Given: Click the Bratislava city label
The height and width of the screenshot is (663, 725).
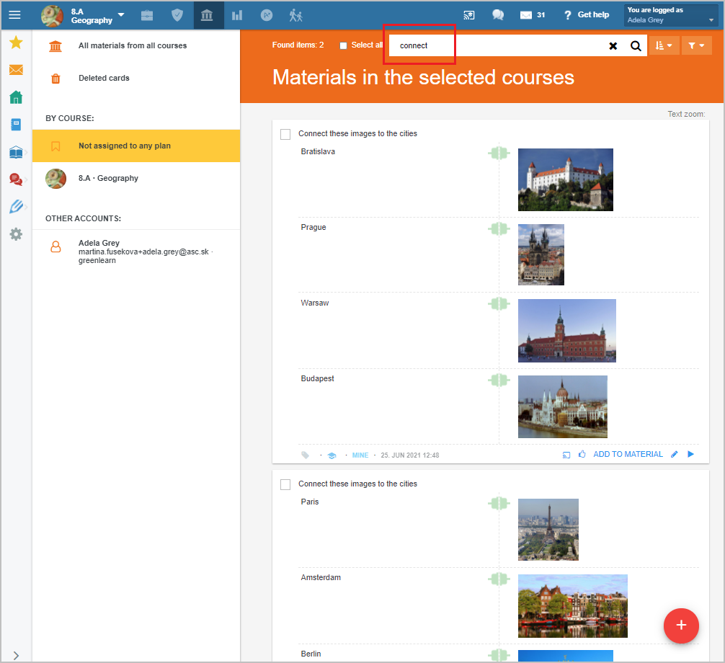Looking at the screenshot, I should tap(318, 151).
